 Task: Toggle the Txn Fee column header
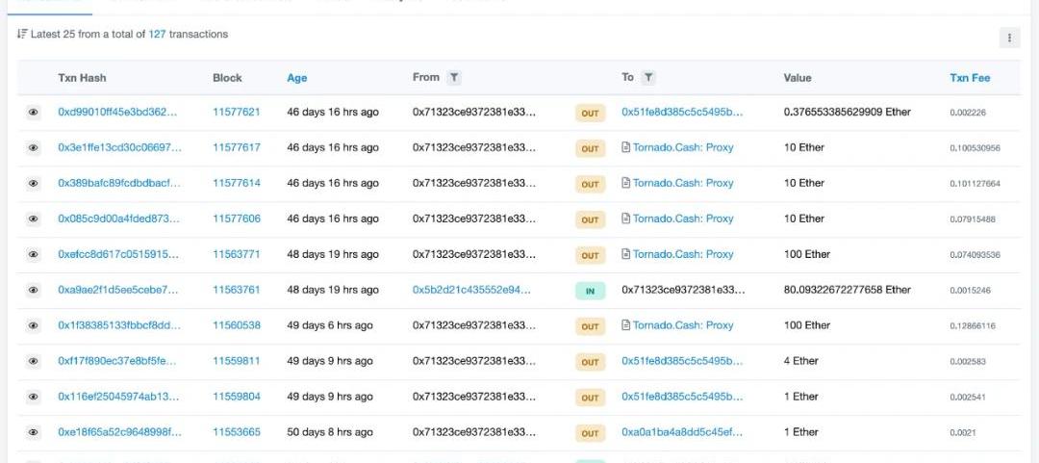coord(969,78)
